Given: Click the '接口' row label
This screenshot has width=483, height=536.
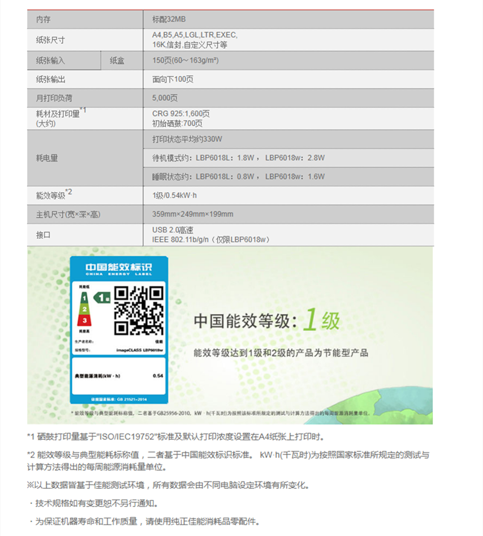Looking at the screenshot, I should pos(43,235).
